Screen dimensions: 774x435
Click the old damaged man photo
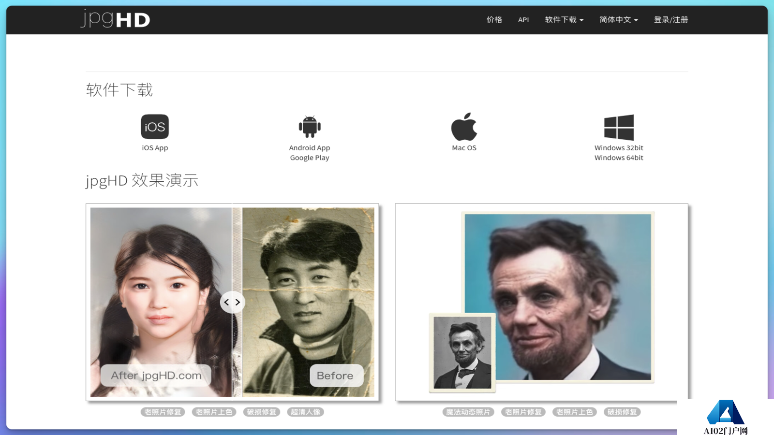click(x=308, y=302)
